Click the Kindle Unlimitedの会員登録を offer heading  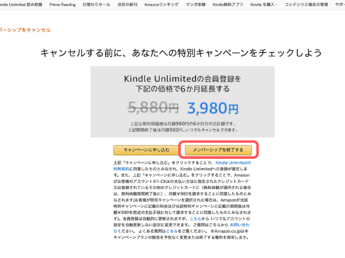(182, 79)
